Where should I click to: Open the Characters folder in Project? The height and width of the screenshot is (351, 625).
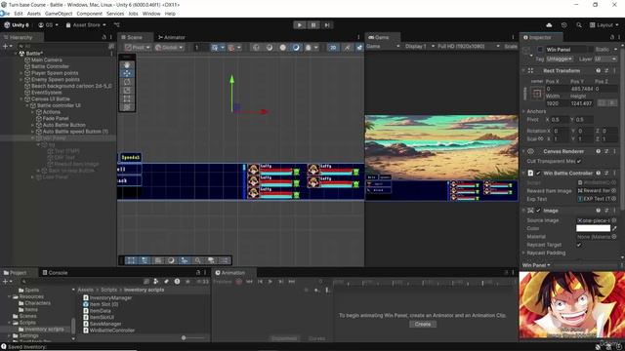(35, 303)
